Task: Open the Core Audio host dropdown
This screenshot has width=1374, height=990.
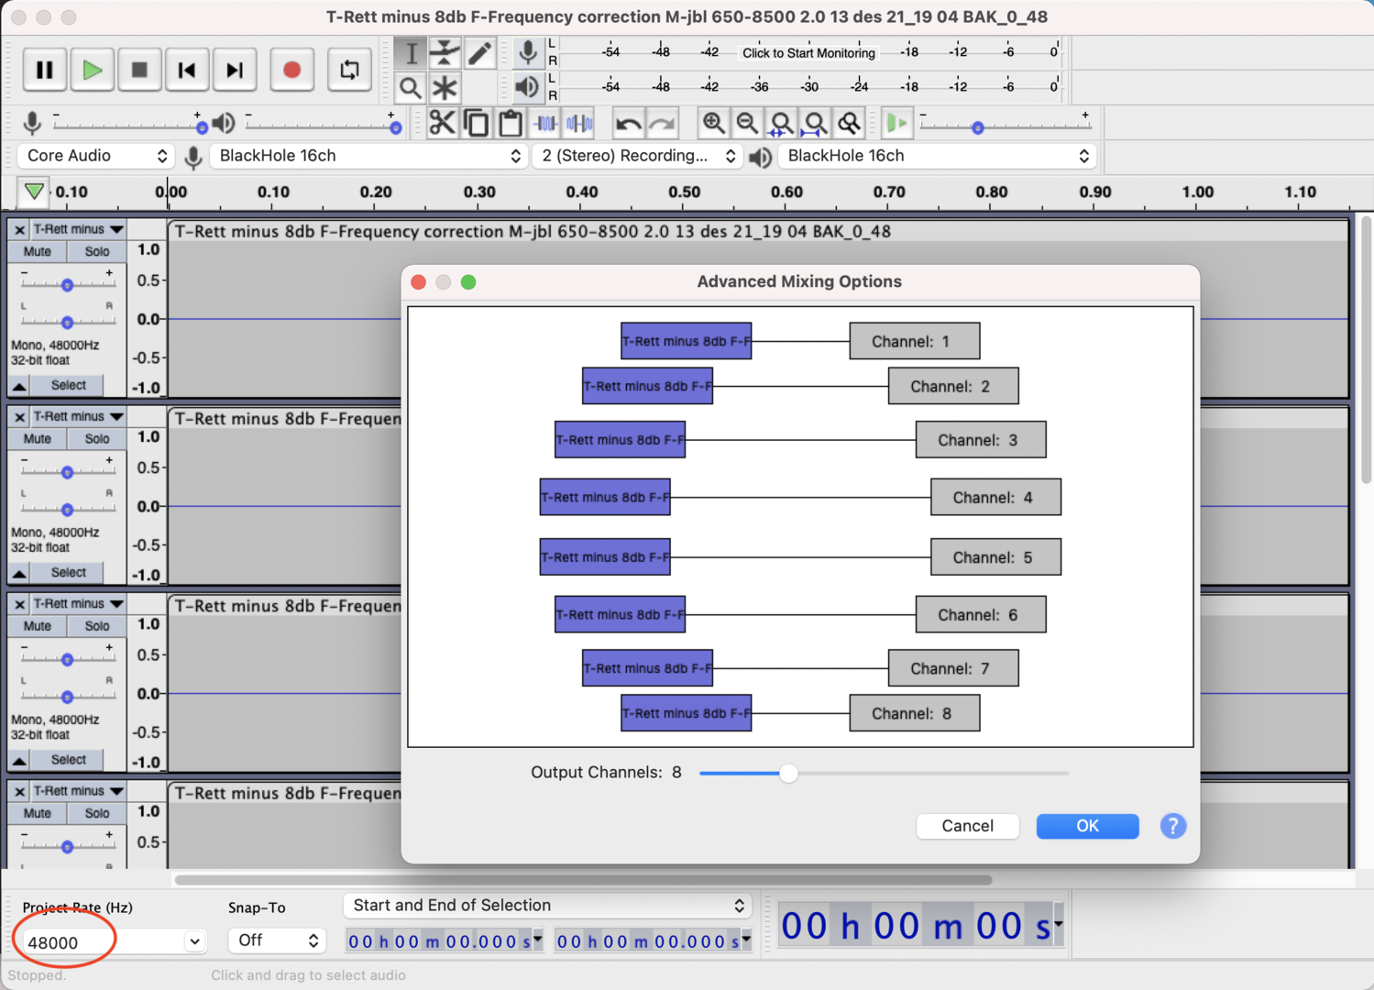Action: 95,156
